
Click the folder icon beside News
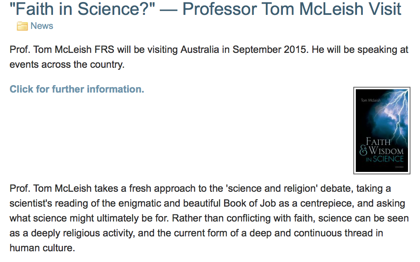coord(22,26)
